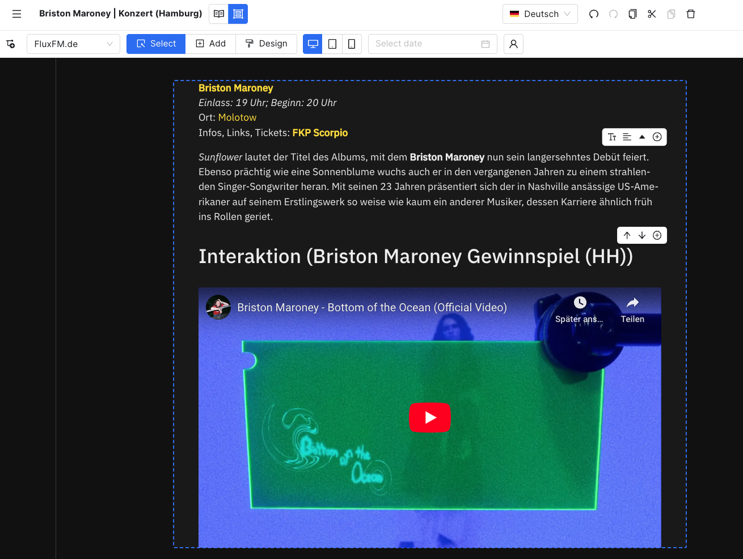Viewport: 743px width, 559px height.
Task: Open the FKP Scorpio tickets link
Action: point(320,133)
